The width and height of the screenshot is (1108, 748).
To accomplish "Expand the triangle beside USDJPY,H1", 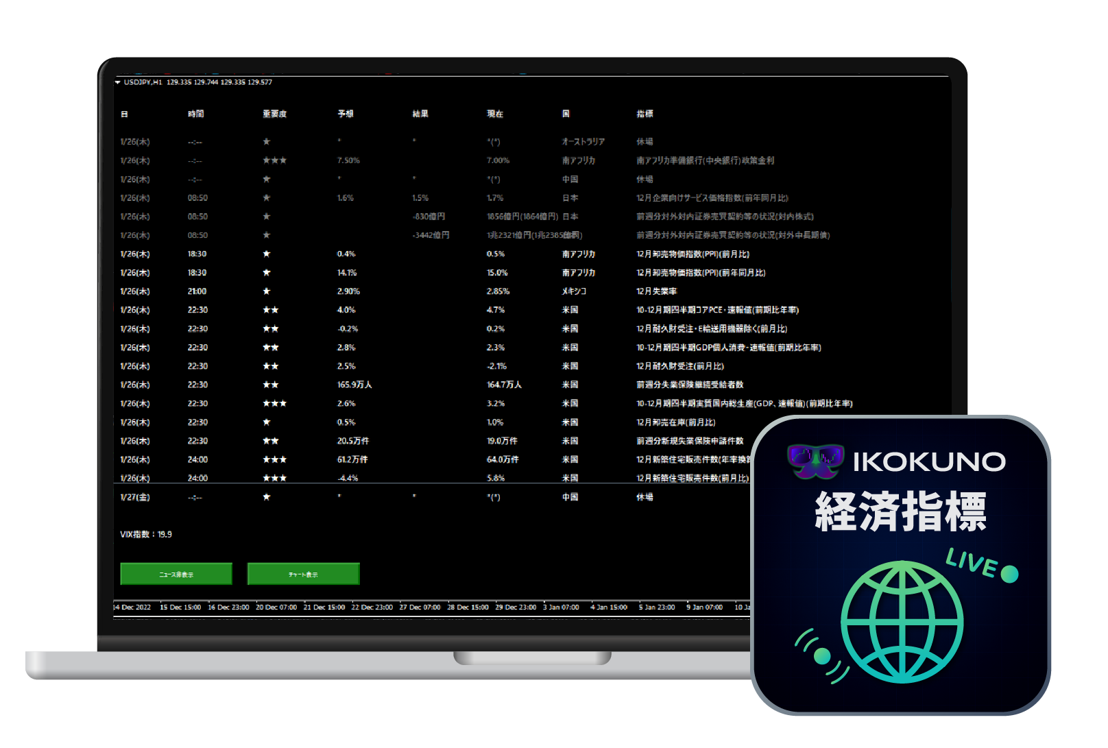I will (118, 82).
